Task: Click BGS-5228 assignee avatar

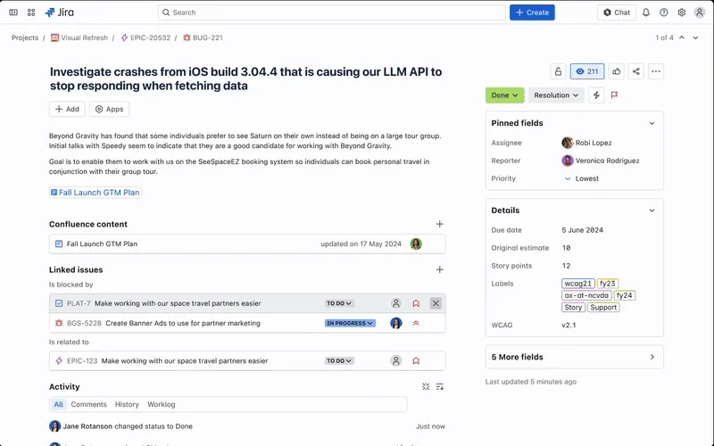Action: tap(396, 323)
